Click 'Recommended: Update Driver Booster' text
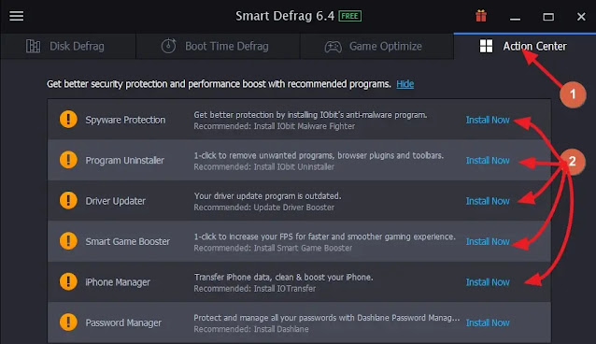This screenshot has width=596, height=344. (x=263, y=208)
